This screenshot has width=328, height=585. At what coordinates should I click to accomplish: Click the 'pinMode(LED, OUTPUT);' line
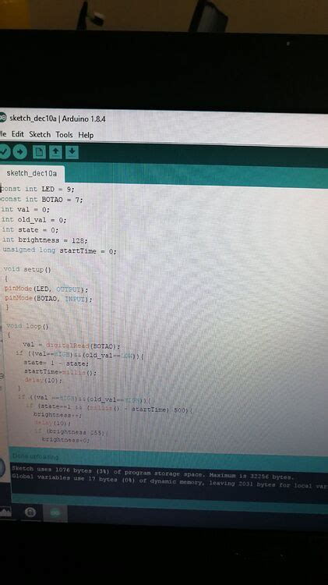coord(46,289)
